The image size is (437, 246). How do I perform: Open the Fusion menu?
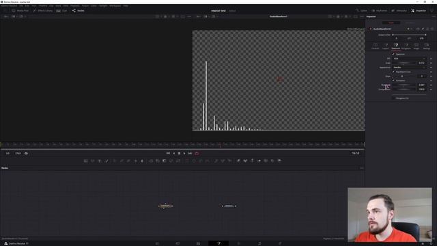click(85, 5)
